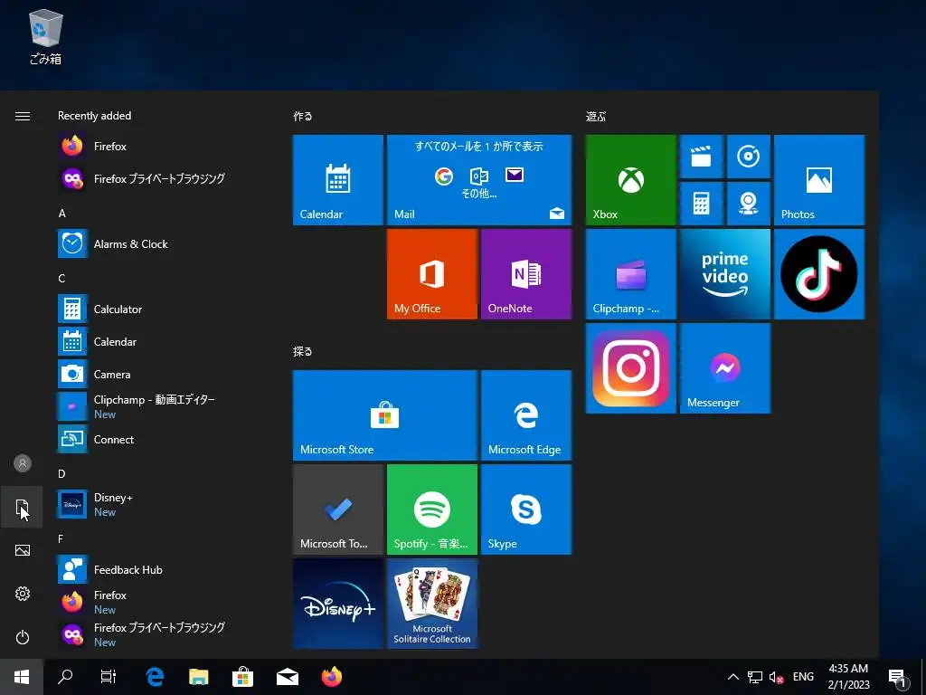The height and width of the screenshot is (695, 926).
Task: Launch My Office tile
Action: (x=431, y=274)
